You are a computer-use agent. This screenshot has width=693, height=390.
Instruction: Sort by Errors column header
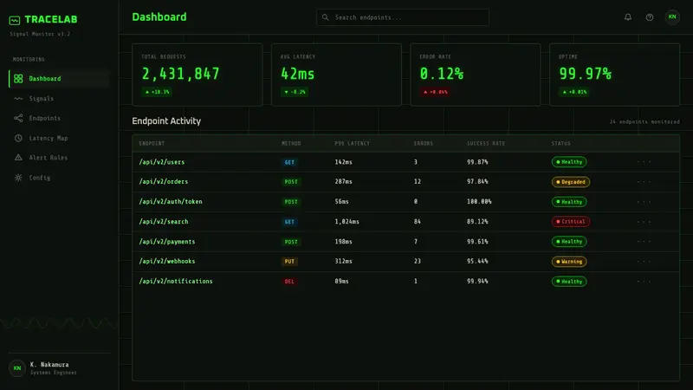[424, 143]
